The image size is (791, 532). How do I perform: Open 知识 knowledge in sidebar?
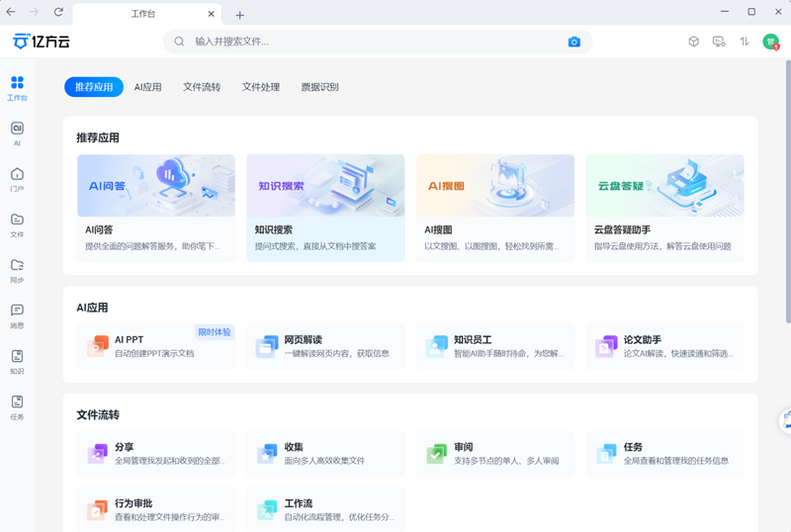tap(17, 361)
